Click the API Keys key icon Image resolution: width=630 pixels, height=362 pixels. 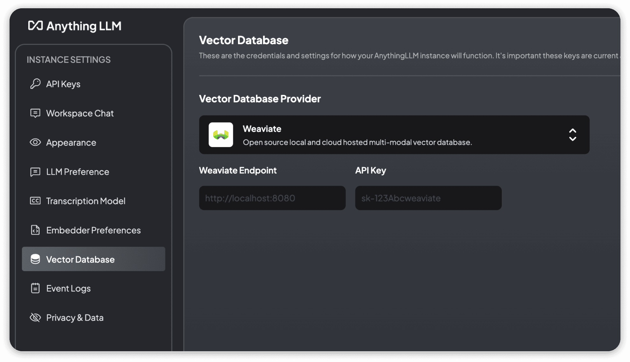[35, 84]
